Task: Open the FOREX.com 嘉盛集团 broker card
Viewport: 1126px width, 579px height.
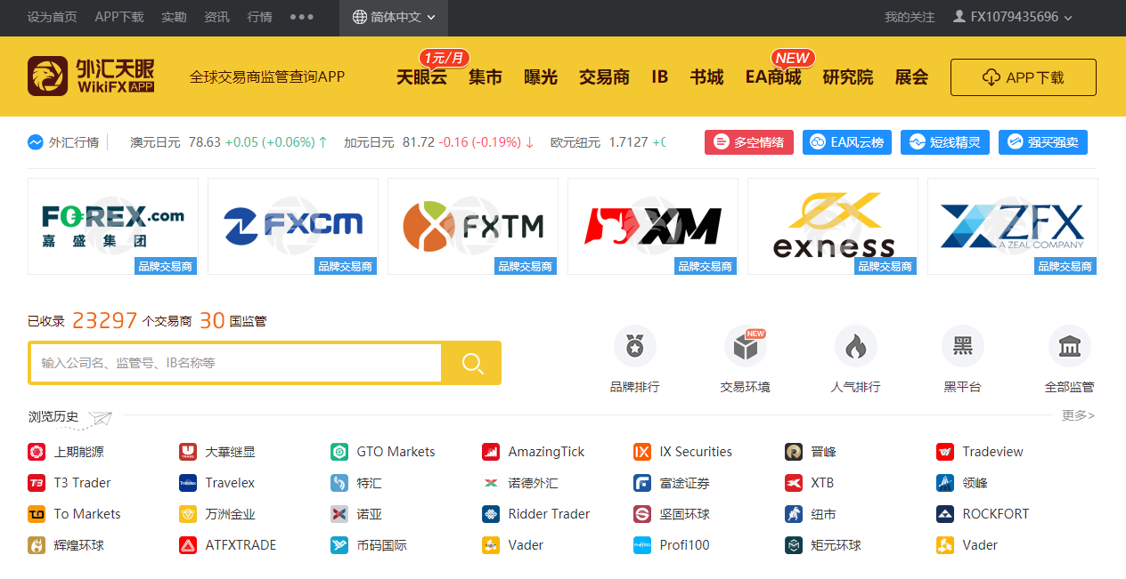Action: [113, 227]
